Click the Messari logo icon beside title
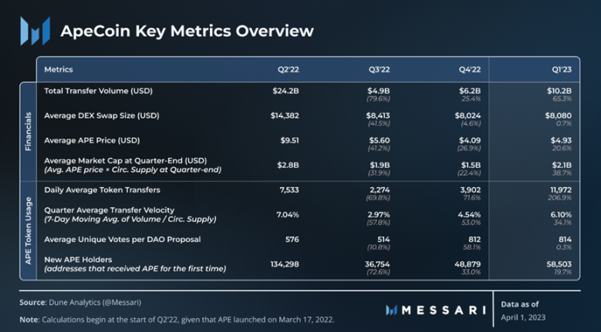Screen dimensions: 601x332 [x=35, y=31]
